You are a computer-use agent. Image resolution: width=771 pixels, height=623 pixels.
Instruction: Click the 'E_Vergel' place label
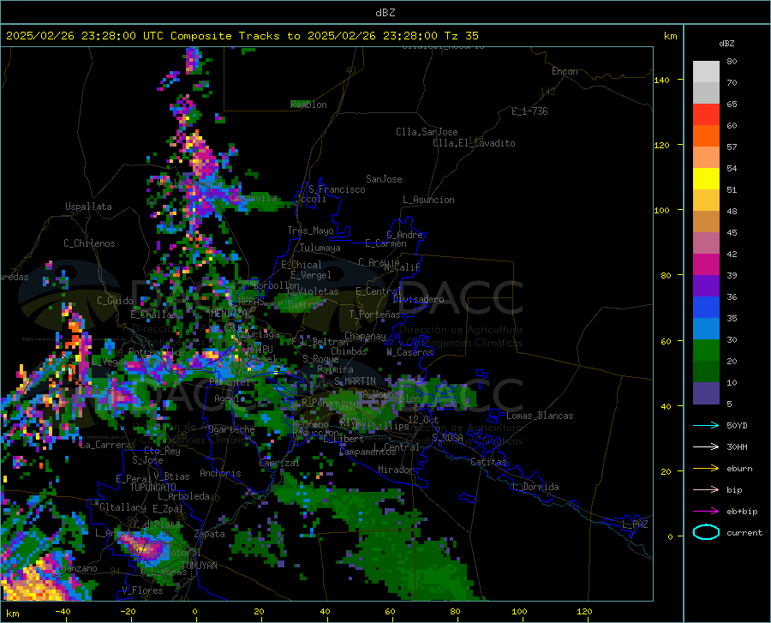point(311,275)
